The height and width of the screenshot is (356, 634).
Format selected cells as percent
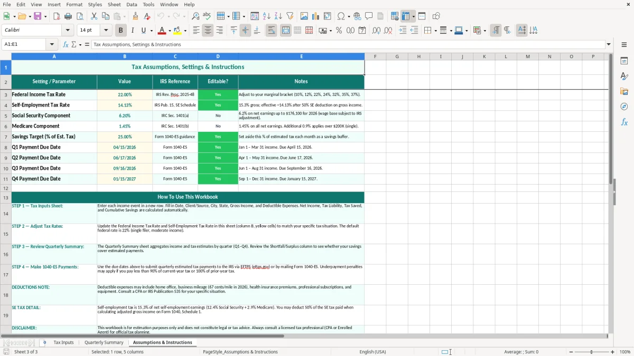pos(339,31)
